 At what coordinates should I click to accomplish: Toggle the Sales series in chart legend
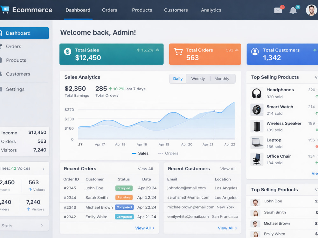pyautogui.click(x=140, y=153)
